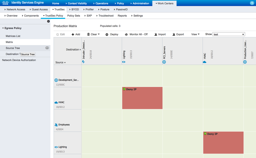Click the Intruder_Detect lightning bolt icon
The height and width of the screenshot is (158, 256).
coord(84,62)
